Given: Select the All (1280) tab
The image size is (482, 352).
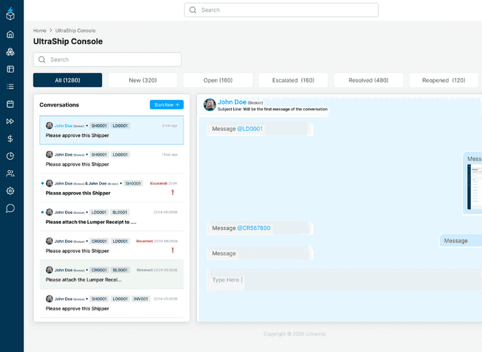Looking at the screenshot, I should click(x=68, y=80).
